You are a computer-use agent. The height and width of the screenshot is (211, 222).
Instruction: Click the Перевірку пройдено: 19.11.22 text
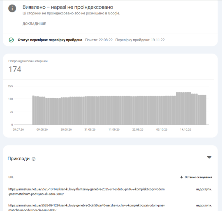pyautogui.click(x=140, y=40)
